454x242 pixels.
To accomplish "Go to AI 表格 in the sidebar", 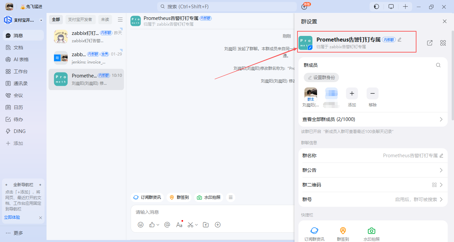I will tap(23, 60).
